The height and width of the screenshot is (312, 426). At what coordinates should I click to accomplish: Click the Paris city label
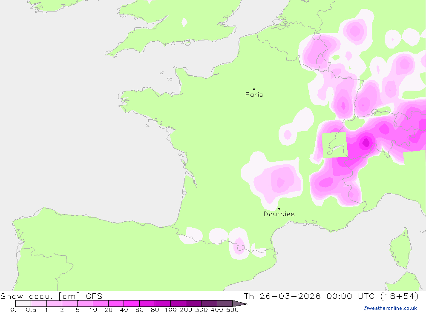[254, 94]
